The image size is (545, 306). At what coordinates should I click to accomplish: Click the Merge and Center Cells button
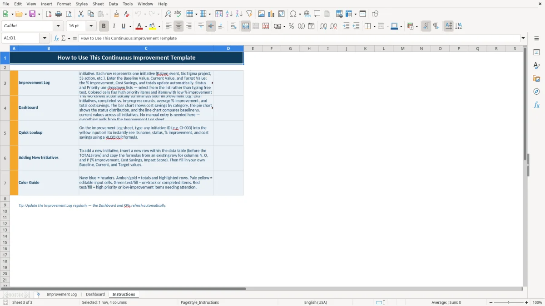coord(246,26)
